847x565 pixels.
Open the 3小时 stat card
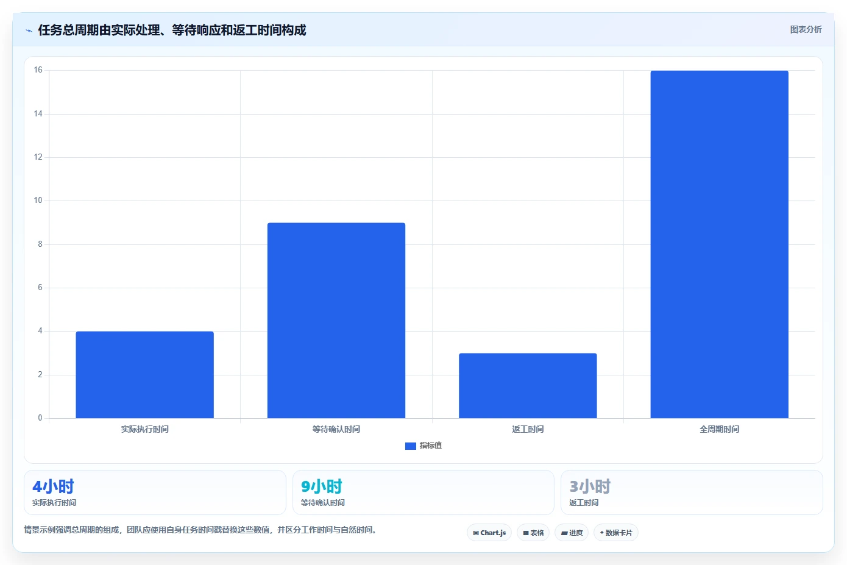[x=692, y=492]
